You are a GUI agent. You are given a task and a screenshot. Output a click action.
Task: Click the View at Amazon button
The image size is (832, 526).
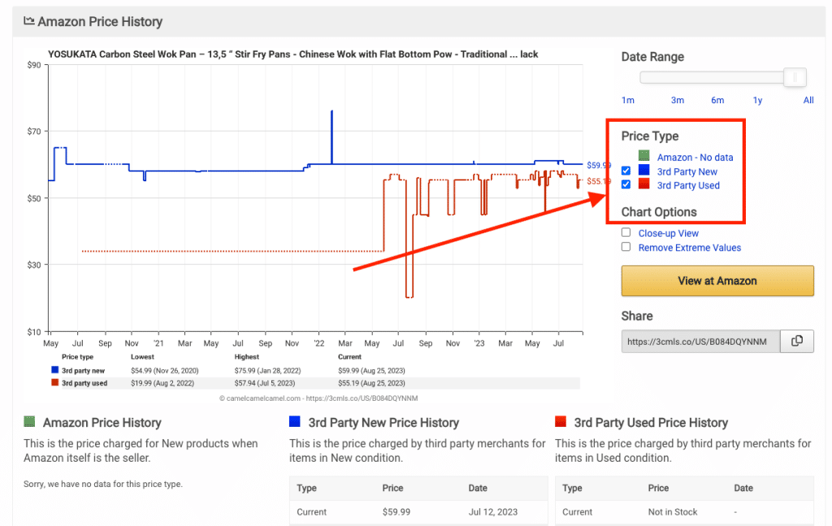click(717, 280)
